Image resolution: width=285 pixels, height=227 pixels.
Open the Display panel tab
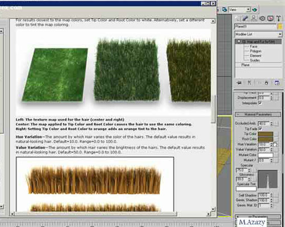pyautogui.click(x=270, y=18)
